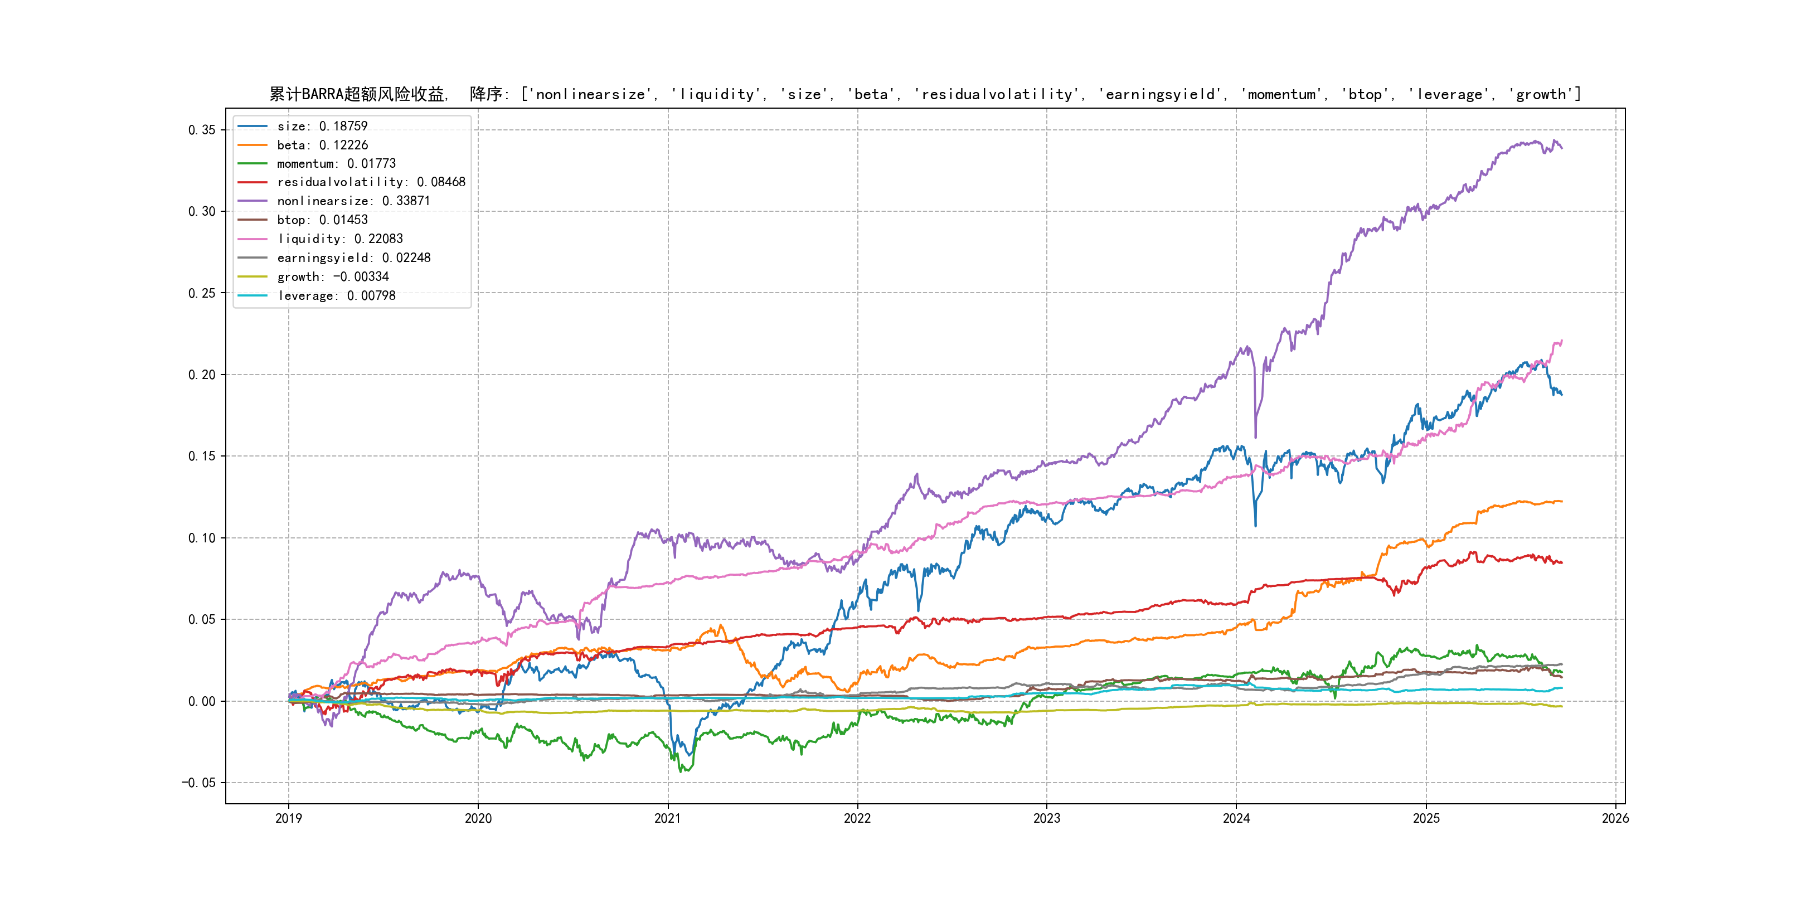1806x903 pixels.
Task: Click the 2026 x-axis tick label
Action: pos(1615,818)
